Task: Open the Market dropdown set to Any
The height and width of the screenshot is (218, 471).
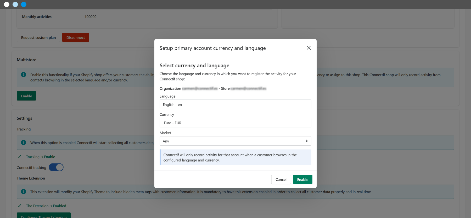Action: [235, 141]
